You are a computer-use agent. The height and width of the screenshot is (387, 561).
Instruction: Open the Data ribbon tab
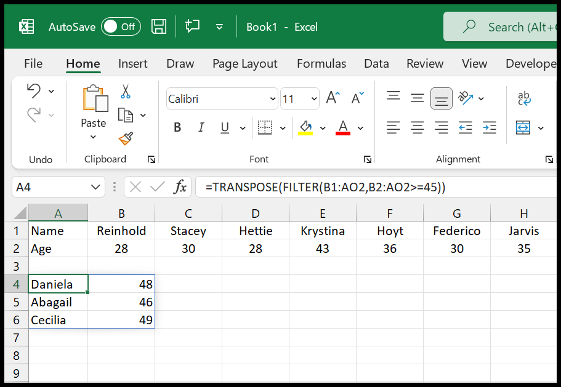pyautogui.click(x=376, y=63)
